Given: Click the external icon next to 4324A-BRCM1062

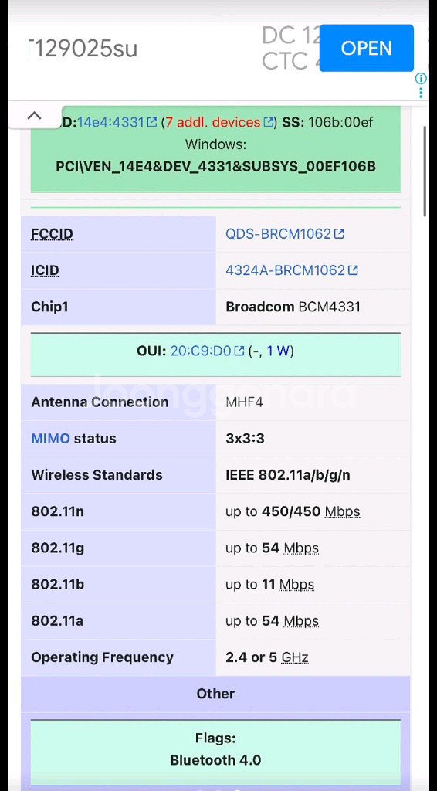Looking at the screenshot, I should tap(353, 270).
